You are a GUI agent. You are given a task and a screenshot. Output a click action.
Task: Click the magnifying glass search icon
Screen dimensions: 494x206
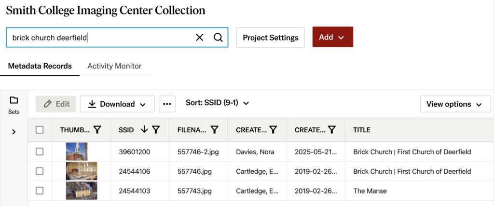(218, 38)
